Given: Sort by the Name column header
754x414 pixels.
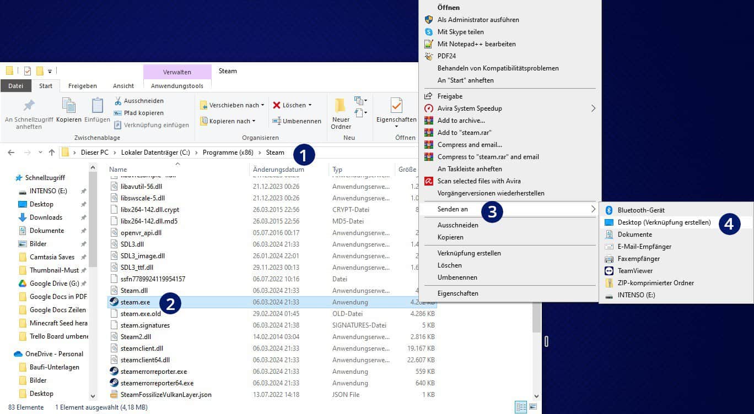Looking at the screenshot, I should coord(118,170).
